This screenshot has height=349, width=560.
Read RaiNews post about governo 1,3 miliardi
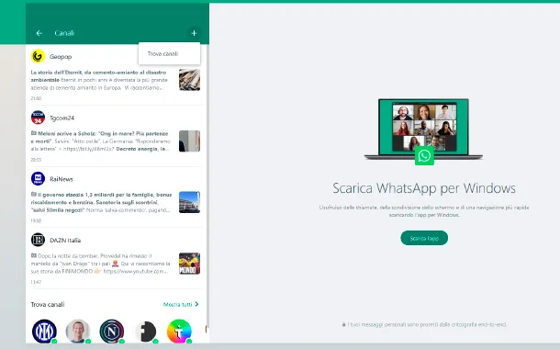coord(101,202)
